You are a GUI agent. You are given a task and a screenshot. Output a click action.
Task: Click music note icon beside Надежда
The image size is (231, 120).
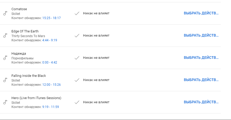pyautogui.click(x=5, y=58)
